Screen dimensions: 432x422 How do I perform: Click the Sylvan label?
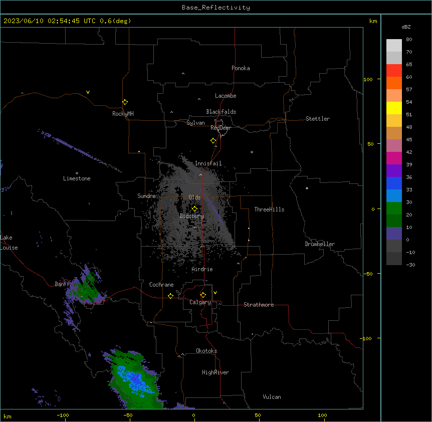(x=195, y=123)
